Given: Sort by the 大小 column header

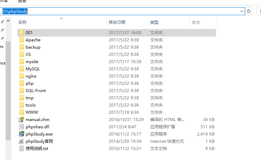Looking at the screenshot, I should tap(196, 22).
